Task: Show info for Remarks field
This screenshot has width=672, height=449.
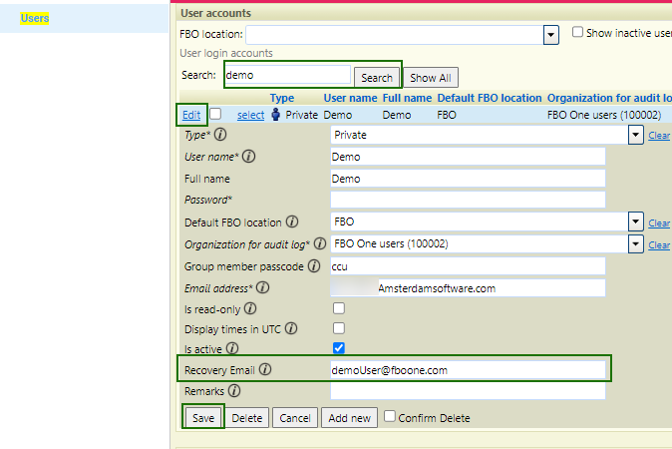Action: [234, 391]
